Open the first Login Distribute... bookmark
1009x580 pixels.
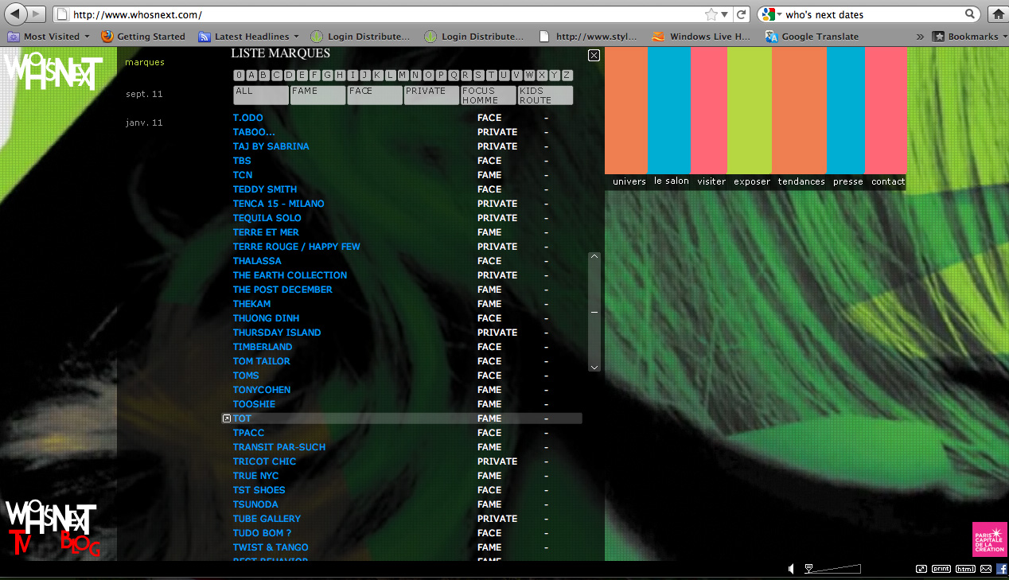pos(360,37)
